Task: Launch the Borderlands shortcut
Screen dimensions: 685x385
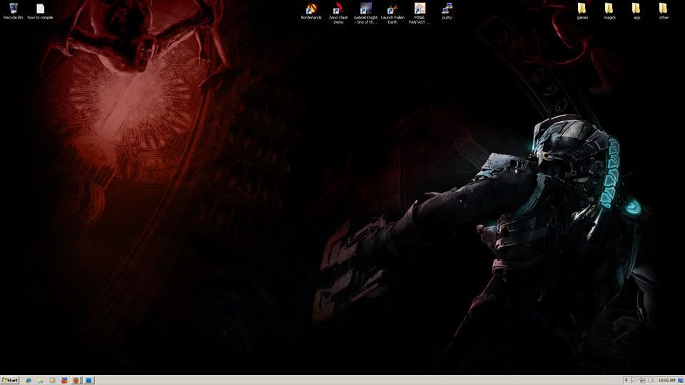Action: tap(311, 9)
